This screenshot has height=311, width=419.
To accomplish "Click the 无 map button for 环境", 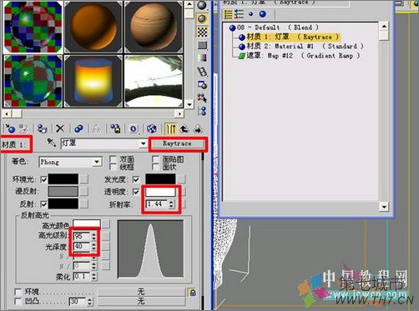I will click(x=141, y=292).
